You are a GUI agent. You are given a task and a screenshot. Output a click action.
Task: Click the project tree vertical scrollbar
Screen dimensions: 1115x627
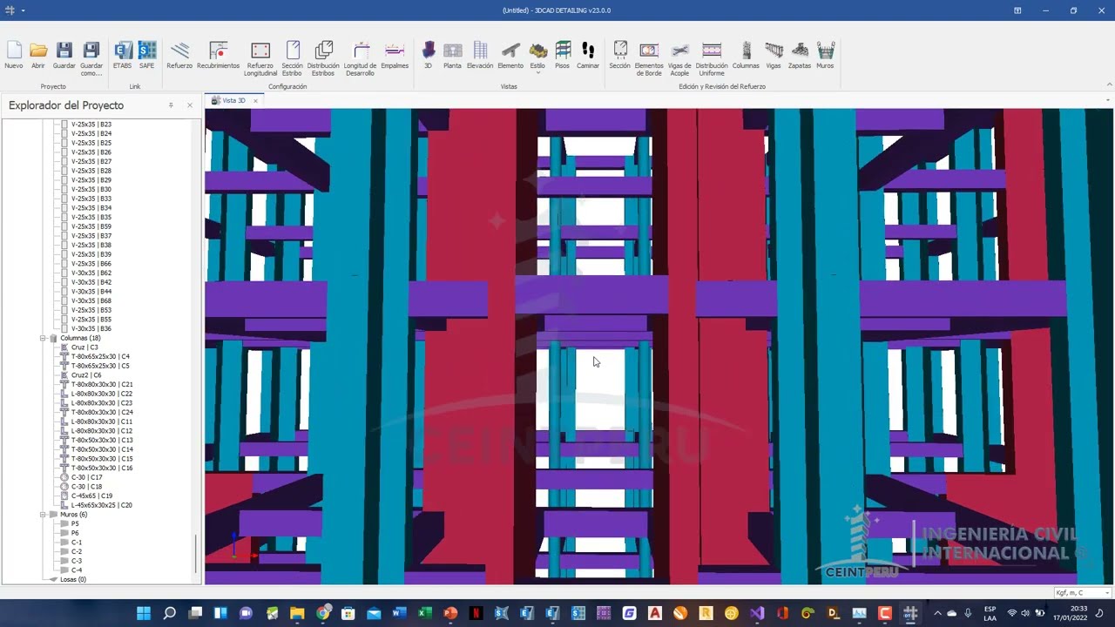pyautogui.click(x=196, y=554)
